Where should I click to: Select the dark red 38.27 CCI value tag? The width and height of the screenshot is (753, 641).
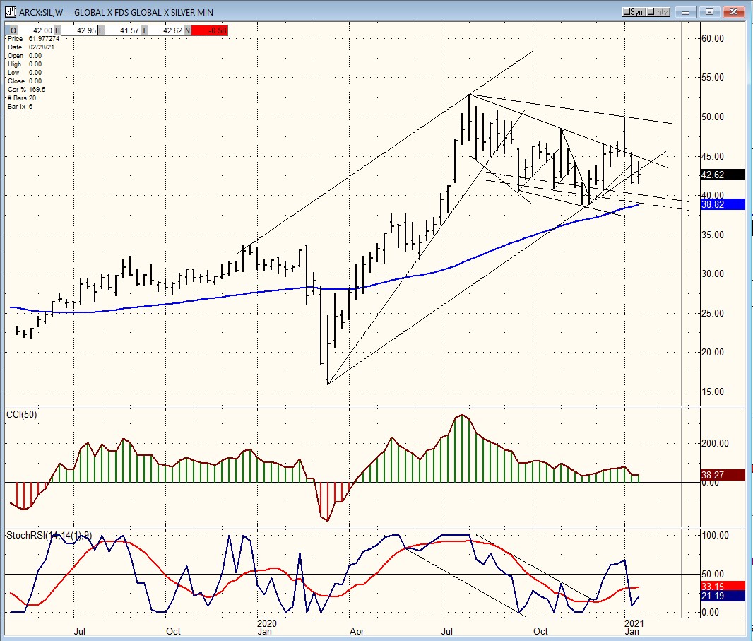coord(722,476)
